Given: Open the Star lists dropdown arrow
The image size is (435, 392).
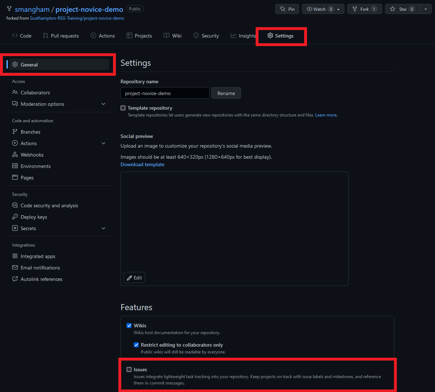Looking at the screenshot, I should pos(426,9).
